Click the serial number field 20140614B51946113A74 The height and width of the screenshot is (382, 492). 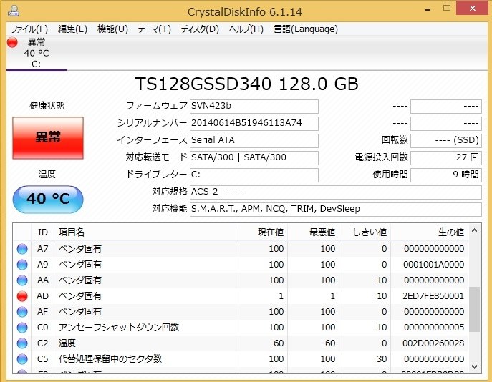254,124
